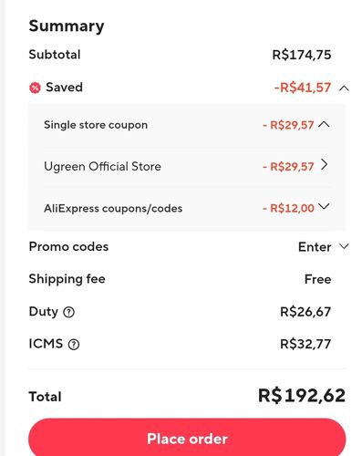Click the Single store coupon label
Screen dimensions: 362x456
click(96, 125)
